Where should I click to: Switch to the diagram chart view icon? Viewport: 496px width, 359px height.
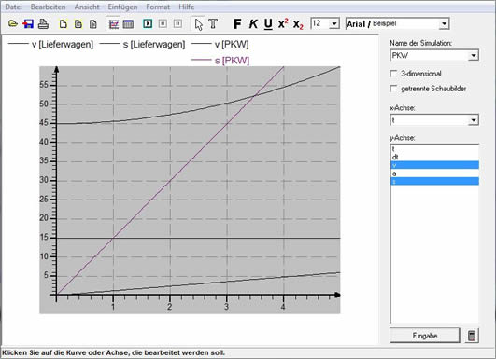pos(114,23)
